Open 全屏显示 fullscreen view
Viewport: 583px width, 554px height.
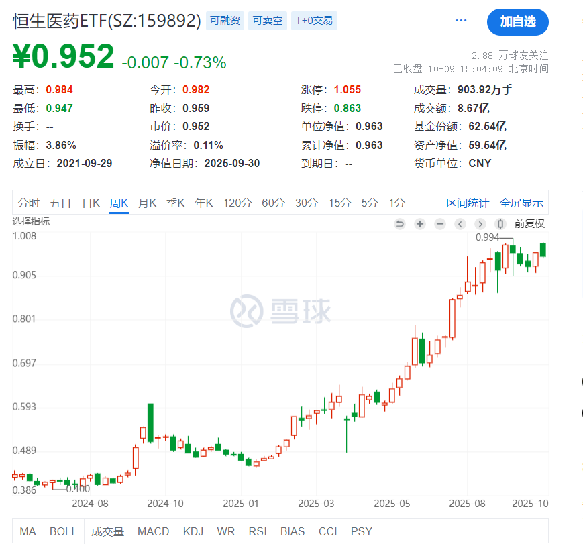521,203
